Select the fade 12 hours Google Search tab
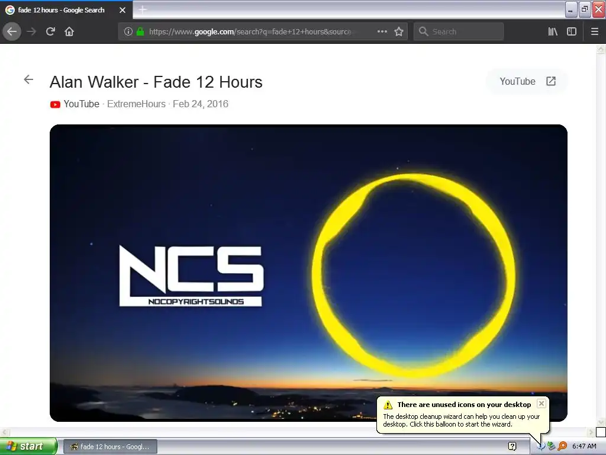Screen dimensions: 606x455 click(x=66, y=10)
